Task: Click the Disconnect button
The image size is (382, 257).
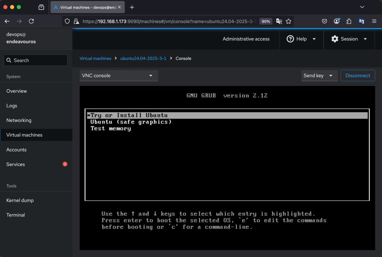Action: [x=357, y=75]
